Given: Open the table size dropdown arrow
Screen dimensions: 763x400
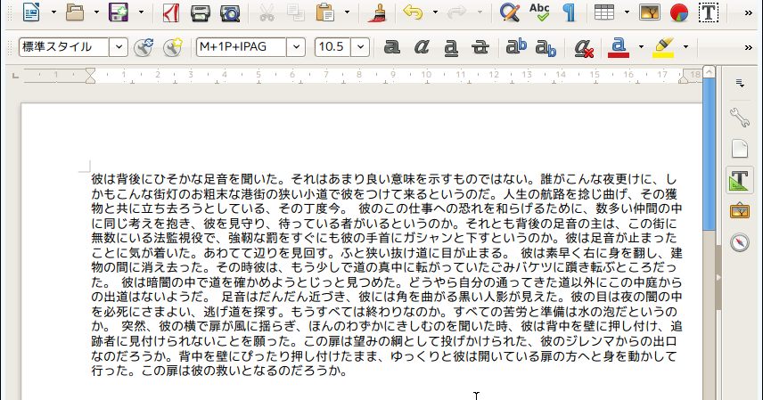Looking at the screenshot, I should [x=627, y=12].
